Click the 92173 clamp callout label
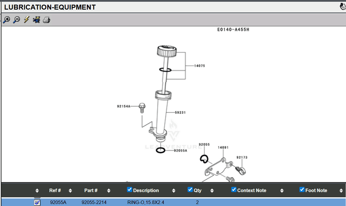The width and height of the screenshot is (346, 206). [242, 158]
